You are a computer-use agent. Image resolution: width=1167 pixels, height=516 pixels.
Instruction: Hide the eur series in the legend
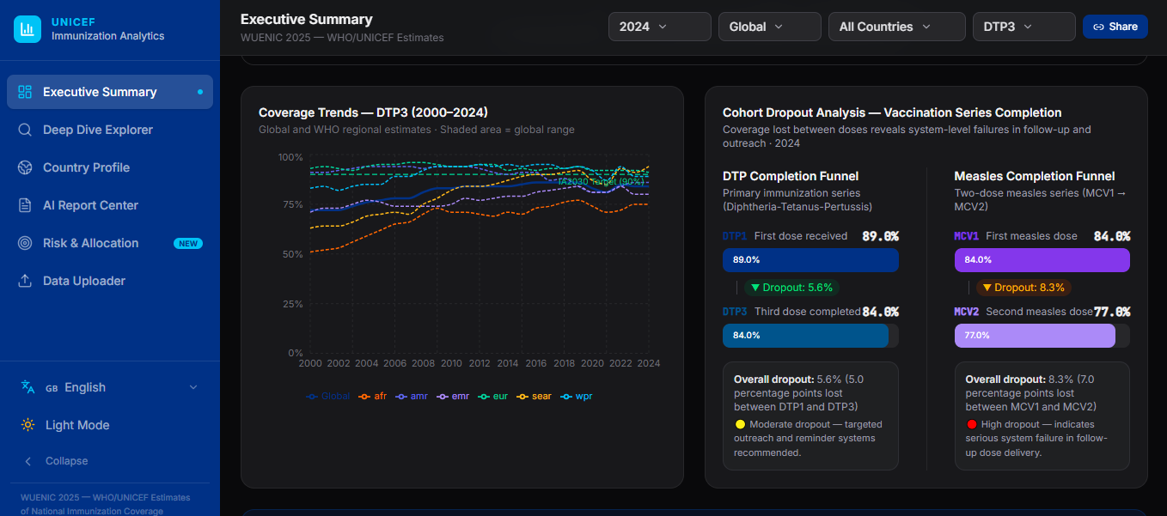(x=493, y=396)
